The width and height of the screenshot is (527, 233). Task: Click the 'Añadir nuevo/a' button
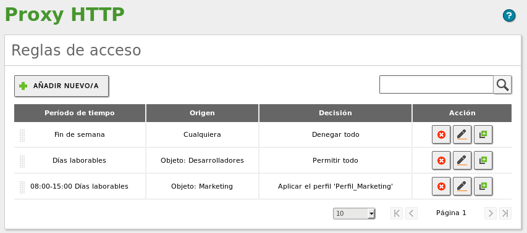pos(62,86)
